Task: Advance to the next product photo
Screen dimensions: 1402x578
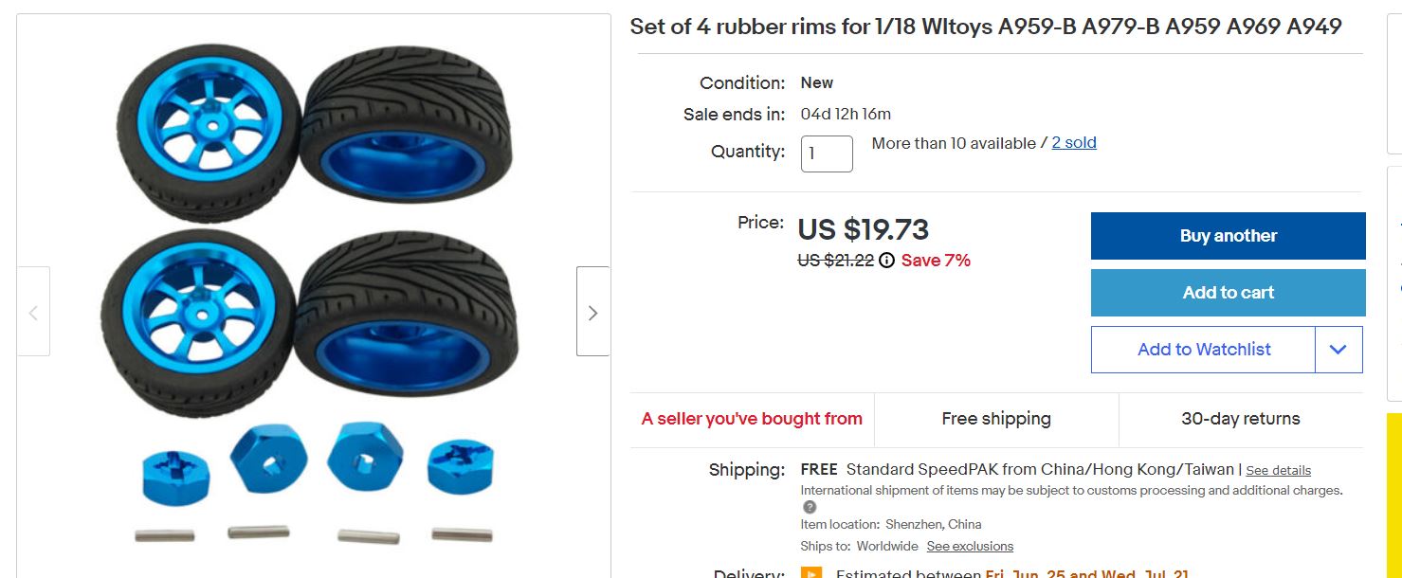Action: pos(592,312)
